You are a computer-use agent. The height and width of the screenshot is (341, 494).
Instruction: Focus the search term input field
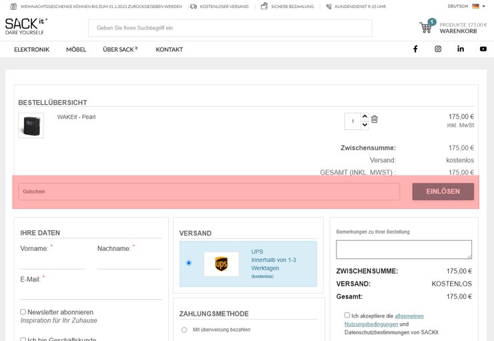pos(230,28)
